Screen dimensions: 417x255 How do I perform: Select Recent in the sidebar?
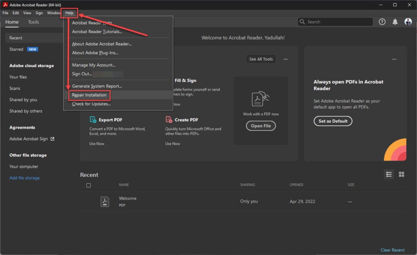[x=34, y=38]
